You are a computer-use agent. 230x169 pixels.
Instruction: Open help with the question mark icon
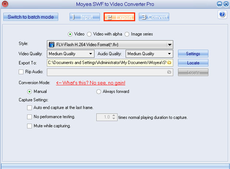pyautogui.click(x=222, y=14)
